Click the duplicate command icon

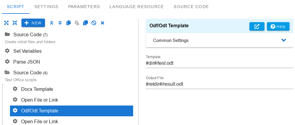pyautogui.click(x=85, y=23)
